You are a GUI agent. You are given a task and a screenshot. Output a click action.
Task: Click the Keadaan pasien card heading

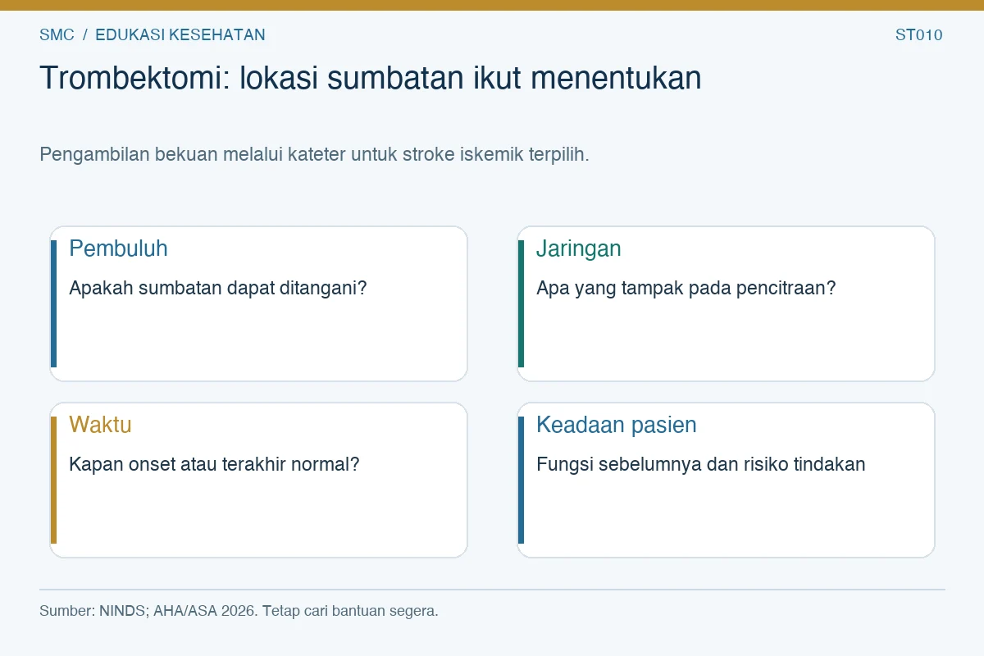click(x=617, y=425)
